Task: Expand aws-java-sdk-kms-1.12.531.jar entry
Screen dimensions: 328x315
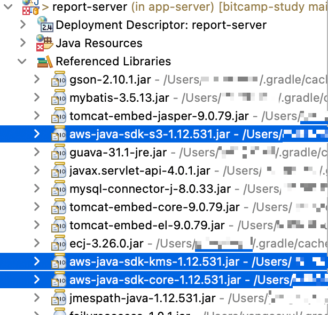Action: coord(37,261)
